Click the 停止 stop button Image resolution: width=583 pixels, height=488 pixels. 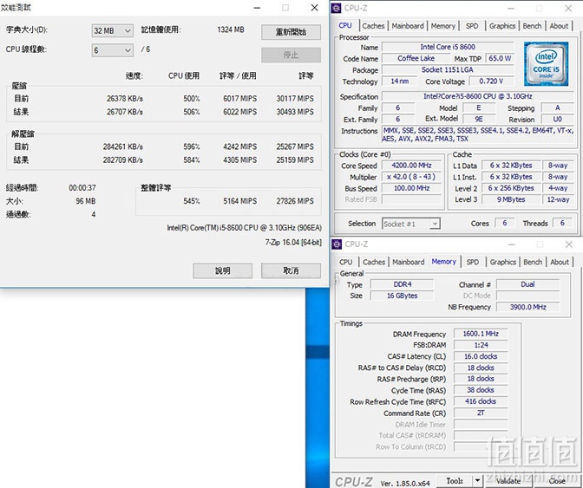click(291, 55)
